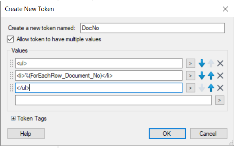Move the ForEachRow_Document_No value down
234x148 pixels.
click(202, 76)
